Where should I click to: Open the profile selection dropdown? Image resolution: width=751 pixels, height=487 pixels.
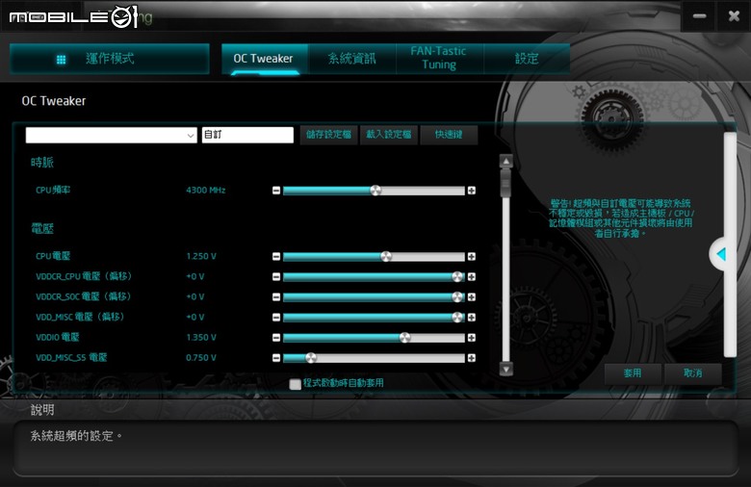click(111, 135)
